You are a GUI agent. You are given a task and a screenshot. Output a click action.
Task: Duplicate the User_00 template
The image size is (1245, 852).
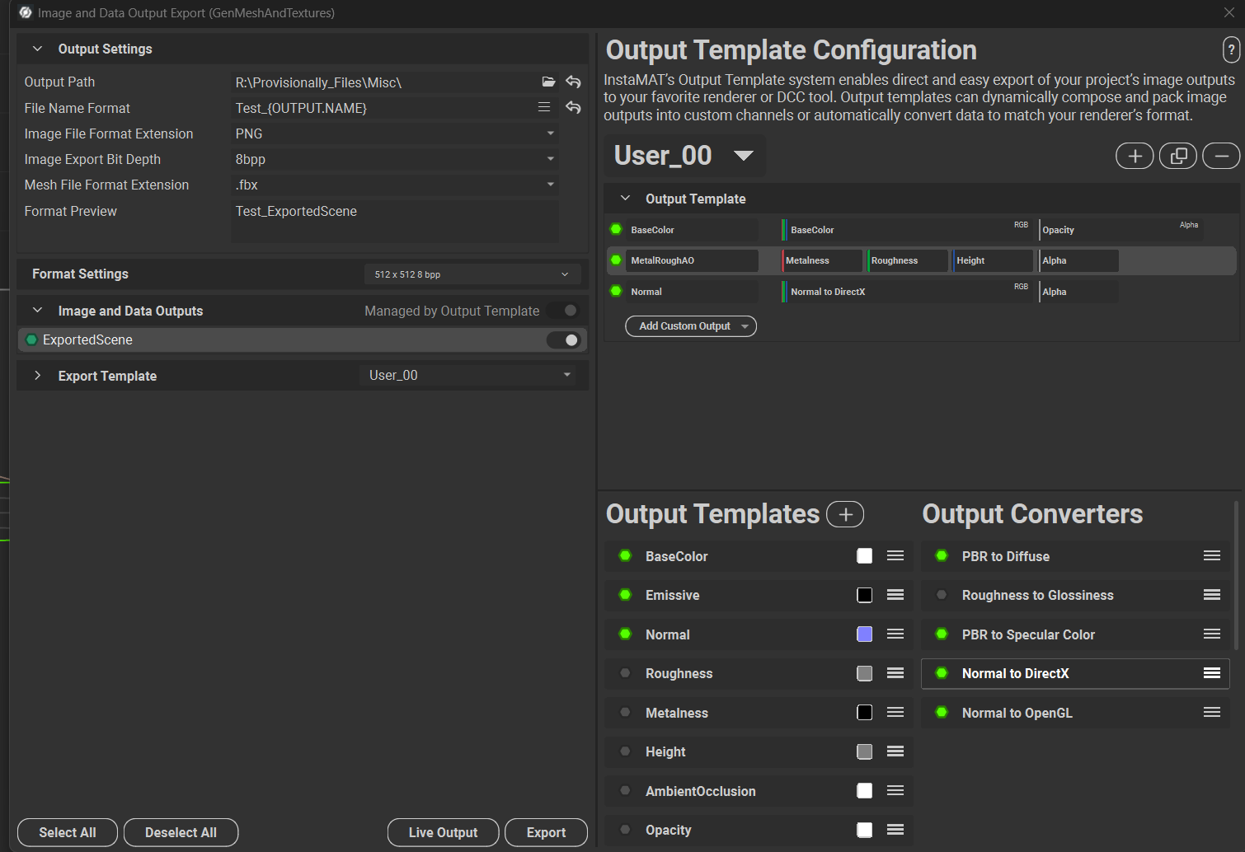click(x=1177, y=156)
